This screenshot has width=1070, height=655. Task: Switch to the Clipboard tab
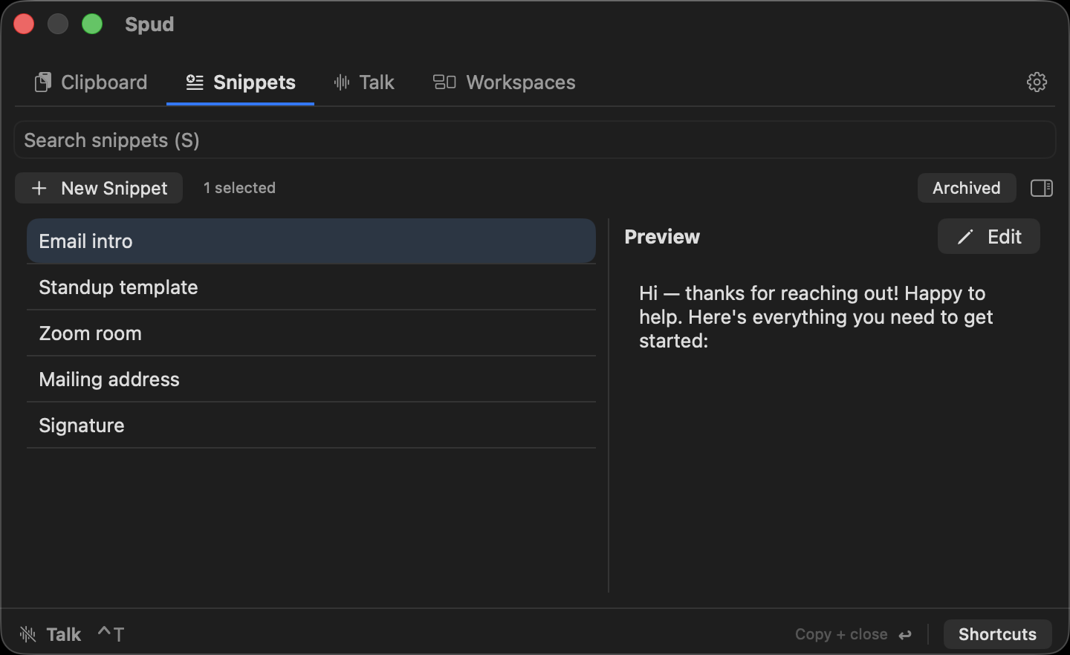(91, 82)
